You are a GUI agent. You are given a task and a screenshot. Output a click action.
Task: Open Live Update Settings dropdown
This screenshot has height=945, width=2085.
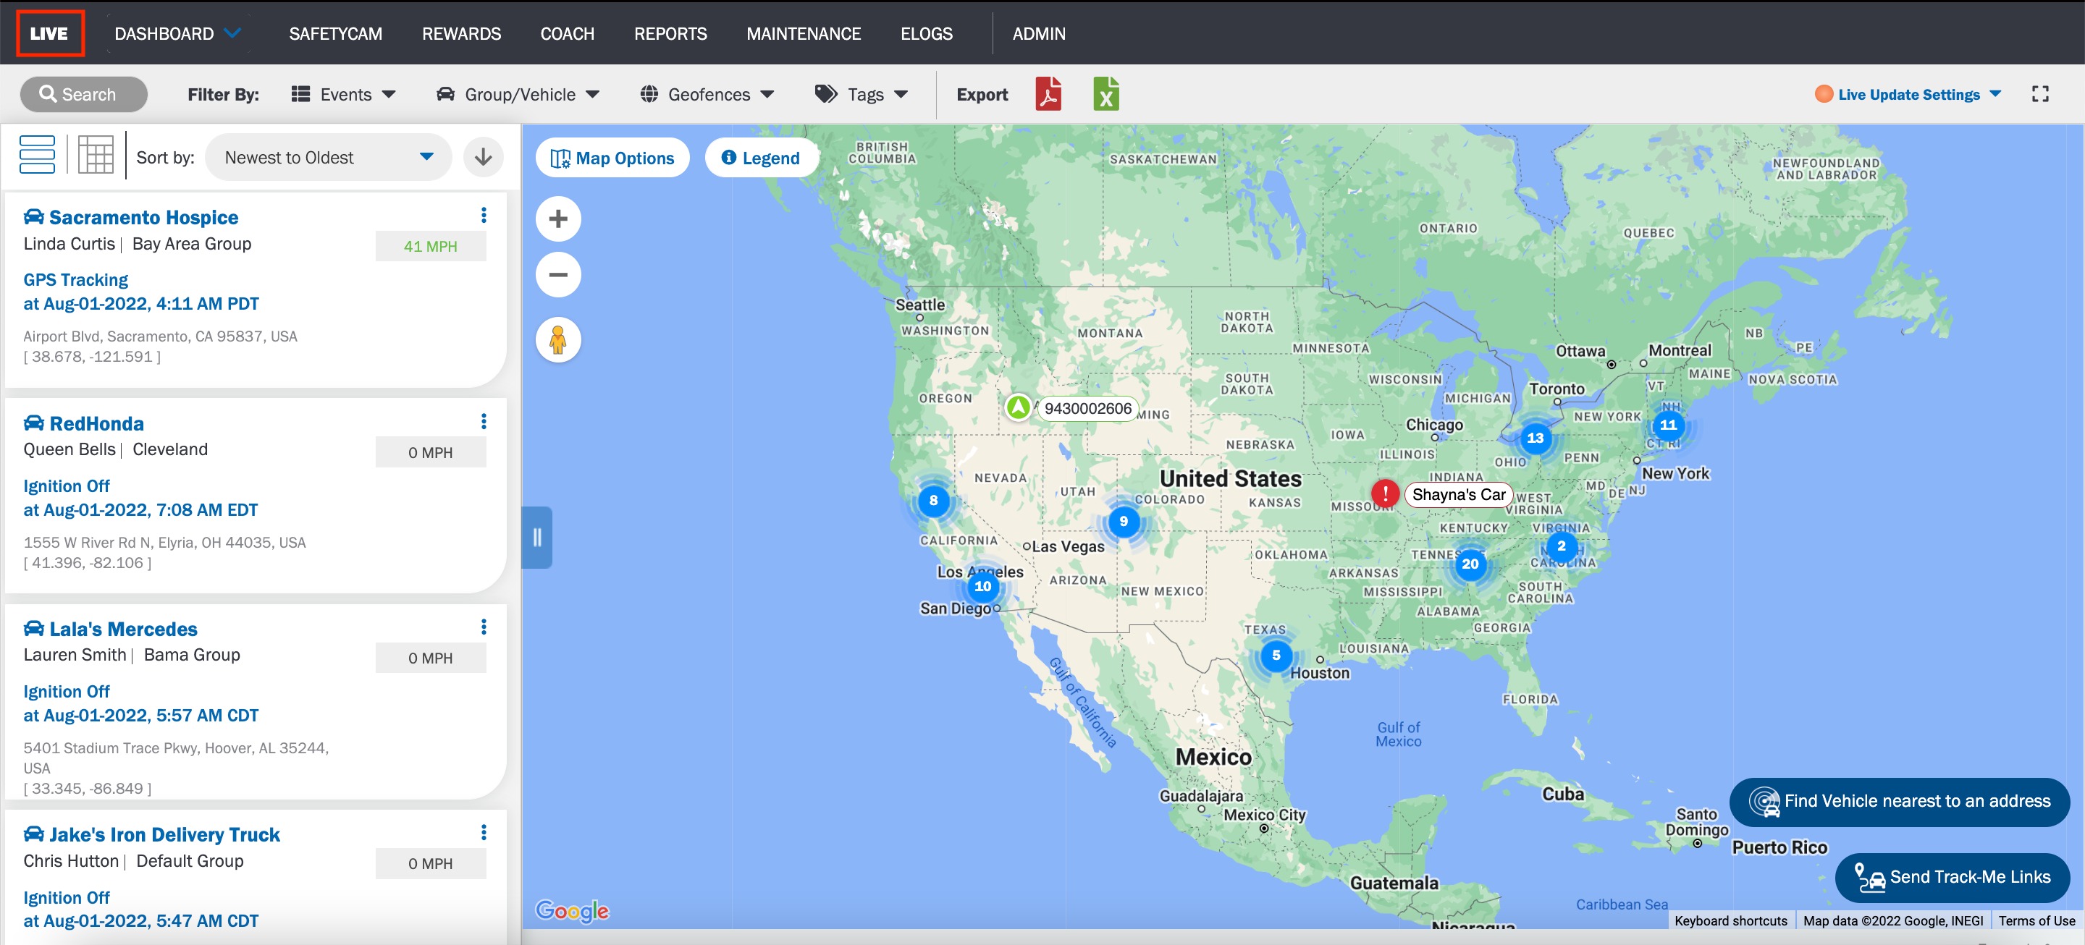pos(1908,95)
